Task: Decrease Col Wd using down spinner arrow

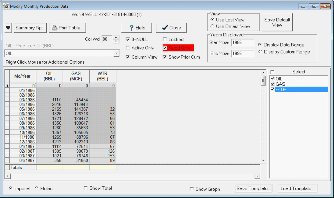Action: 116,41
